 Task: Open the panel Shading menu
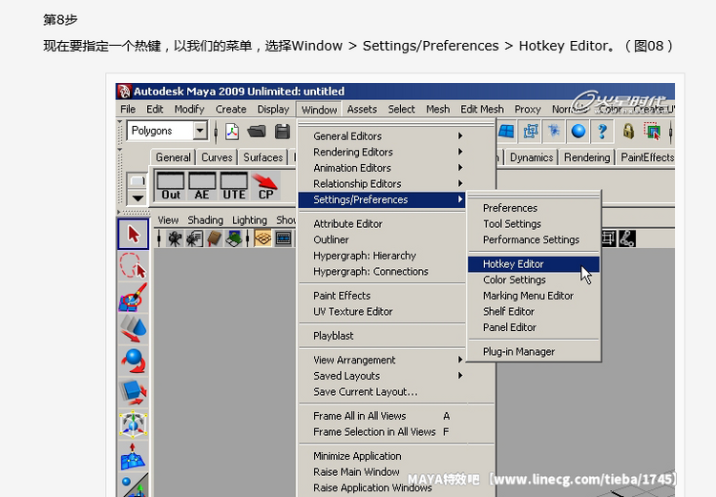coord(205,220)
